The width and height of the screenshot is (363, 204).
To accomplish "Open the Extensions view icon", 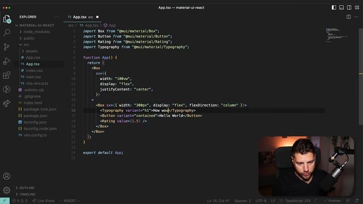I will 7,75.
